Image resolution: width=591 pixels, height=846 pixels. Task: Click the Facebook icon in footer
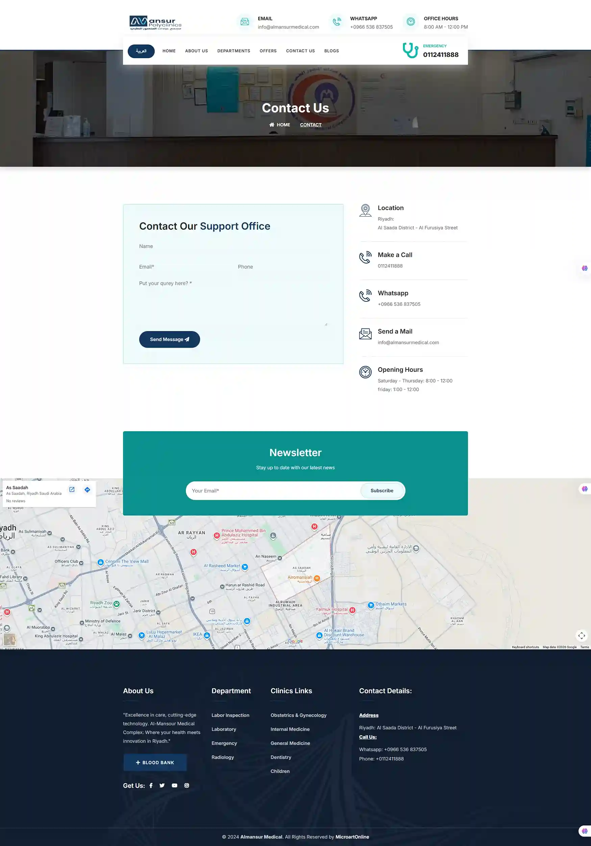pyautogui.click(x=151, y=785)
